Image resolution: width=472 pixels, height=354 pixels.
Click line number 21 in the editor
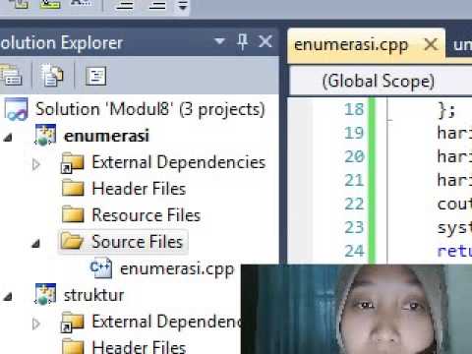pyautogui.click(x=354, y=180)
